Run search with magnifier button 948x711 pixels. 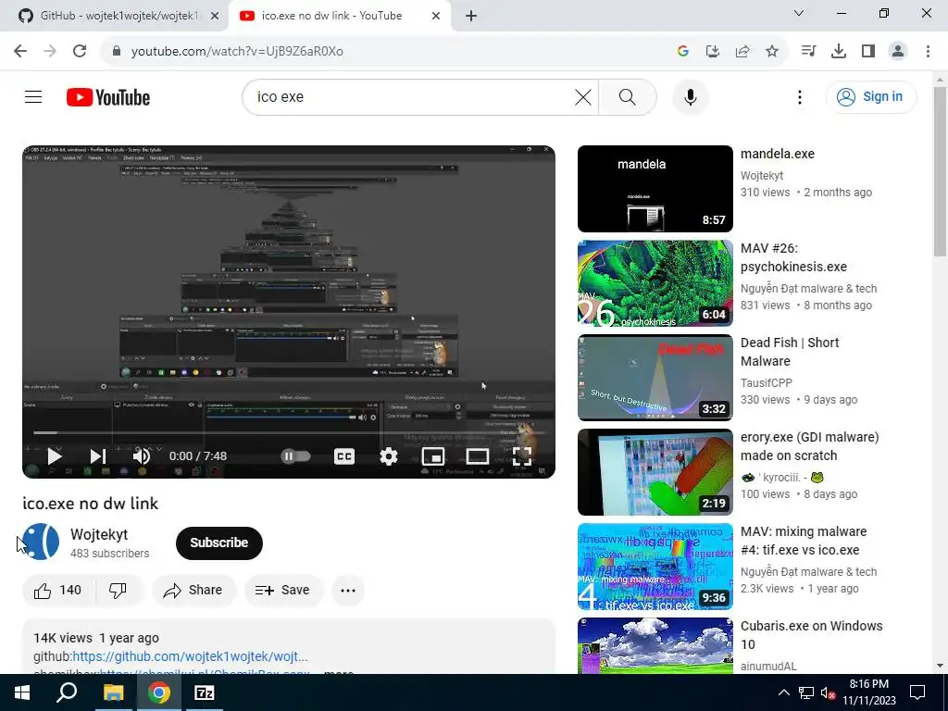point(628,96)
